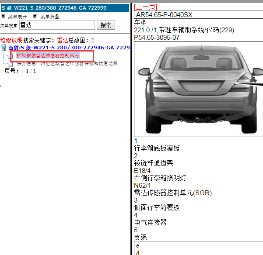Select the text 侧面行李箱覆板

click(157, 207)
